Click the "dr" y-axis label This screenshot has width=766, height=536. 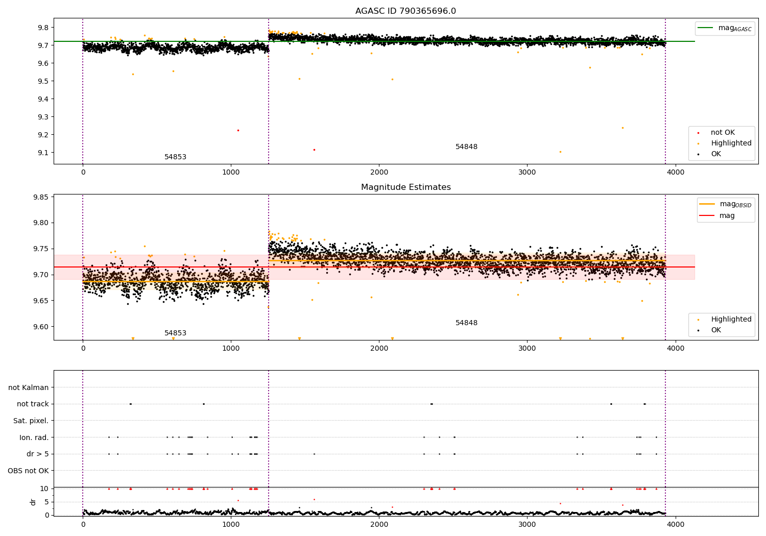pyautogui.click(x=33, y=502)
